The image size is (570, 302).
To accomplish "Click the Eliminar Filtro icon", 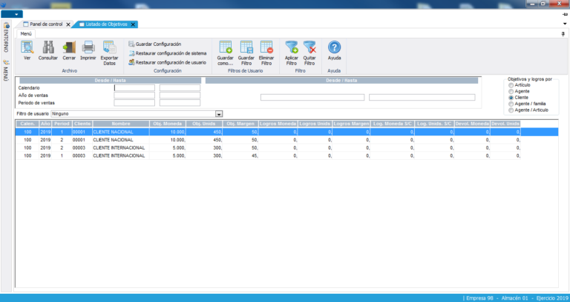I will click(266, 48).
